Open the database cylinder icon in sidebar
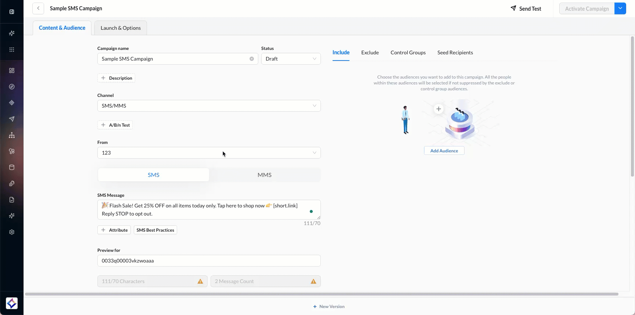Screen dimensions: 635x315 [12, 167]
